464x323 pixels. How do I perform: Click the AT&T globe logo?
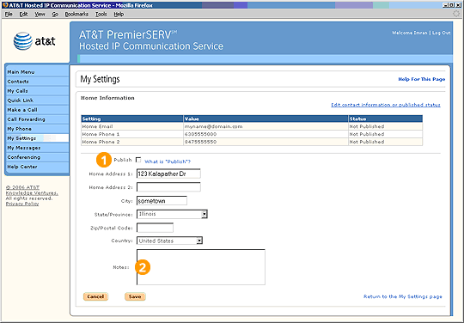pyautogui.click(x=23, y=41)
